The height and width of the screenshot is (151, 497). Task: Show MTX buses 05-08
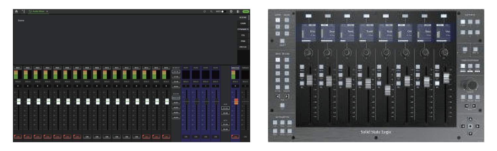click(226, 129)
